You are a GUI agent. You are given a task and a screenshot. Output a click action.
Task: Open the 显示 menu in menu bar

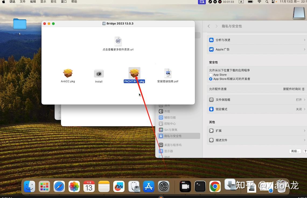tap(43, 2)
